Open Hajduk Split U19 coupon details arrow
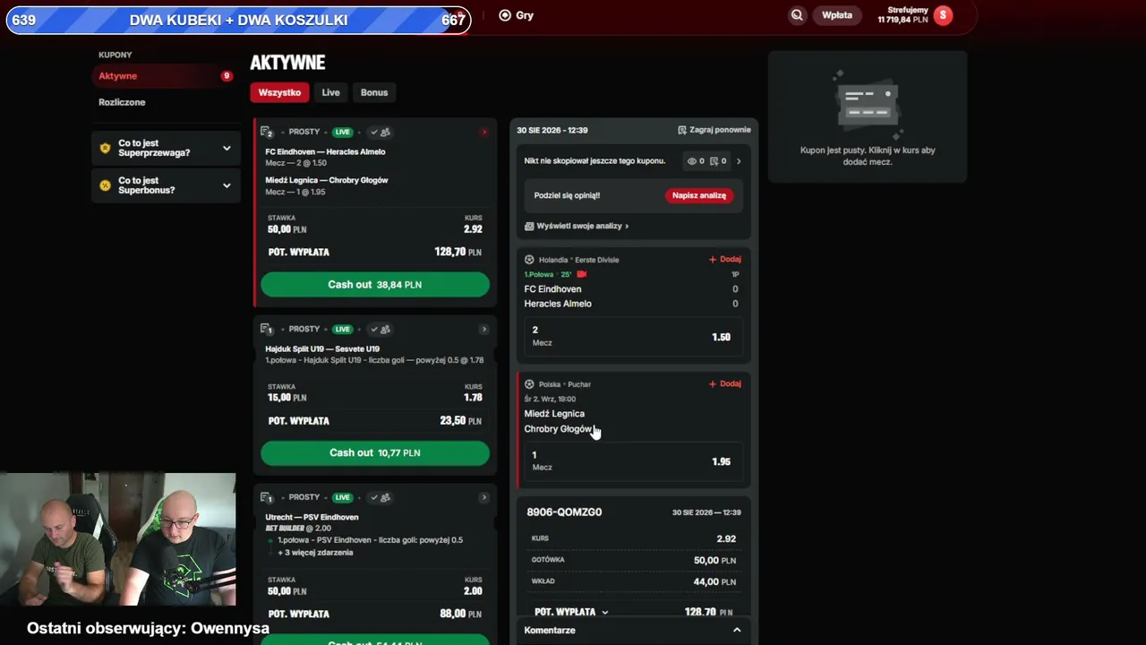This screenshot has height=645, width=1146. tap(484, 329)
